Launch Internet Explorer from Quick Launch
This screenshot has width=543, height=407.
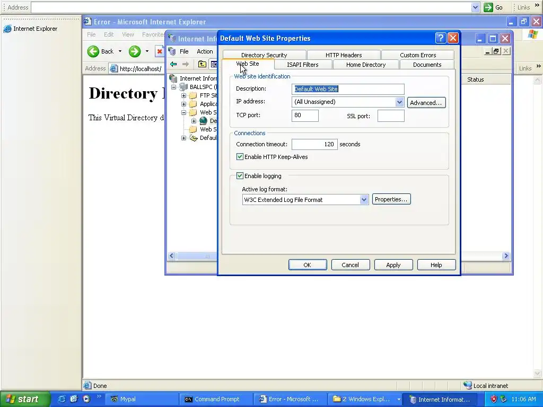click(62, 399)
